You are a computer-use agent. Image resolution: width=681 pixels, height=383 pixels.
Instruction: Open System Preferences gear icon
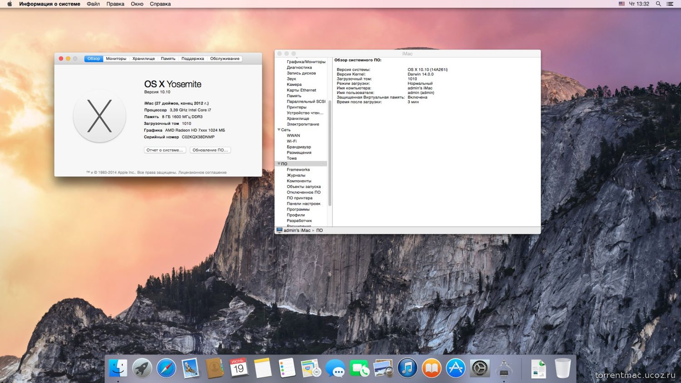tap(479, 368)
